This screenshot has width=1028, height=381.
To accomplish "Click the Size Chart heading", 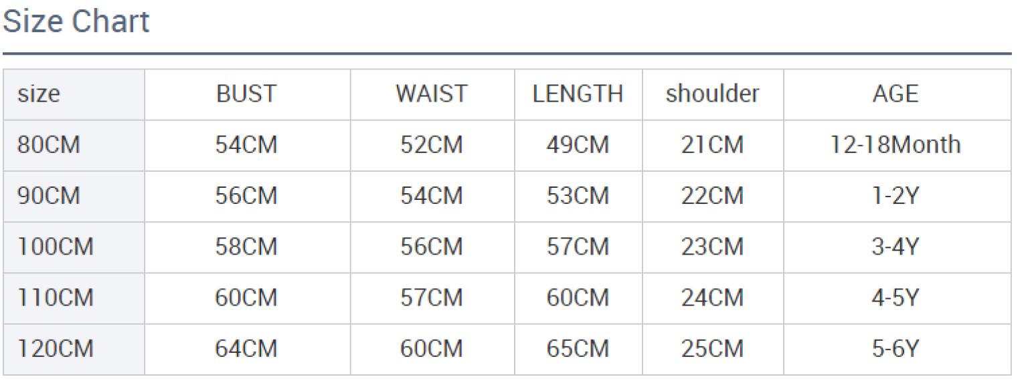I will (76, 21).
